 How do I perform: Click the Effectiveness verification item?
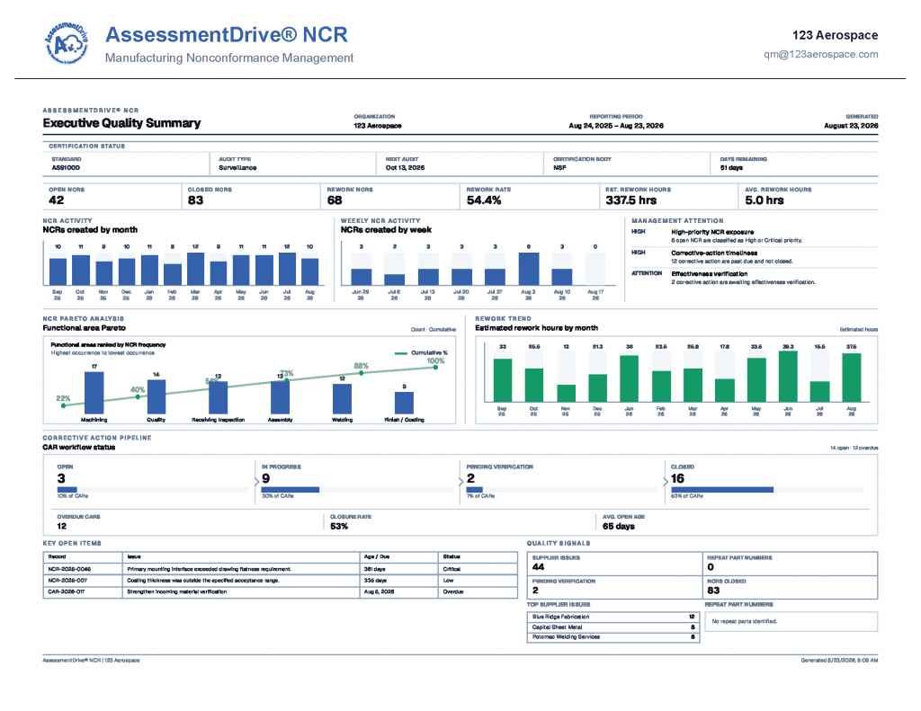[x=755, y=278]
